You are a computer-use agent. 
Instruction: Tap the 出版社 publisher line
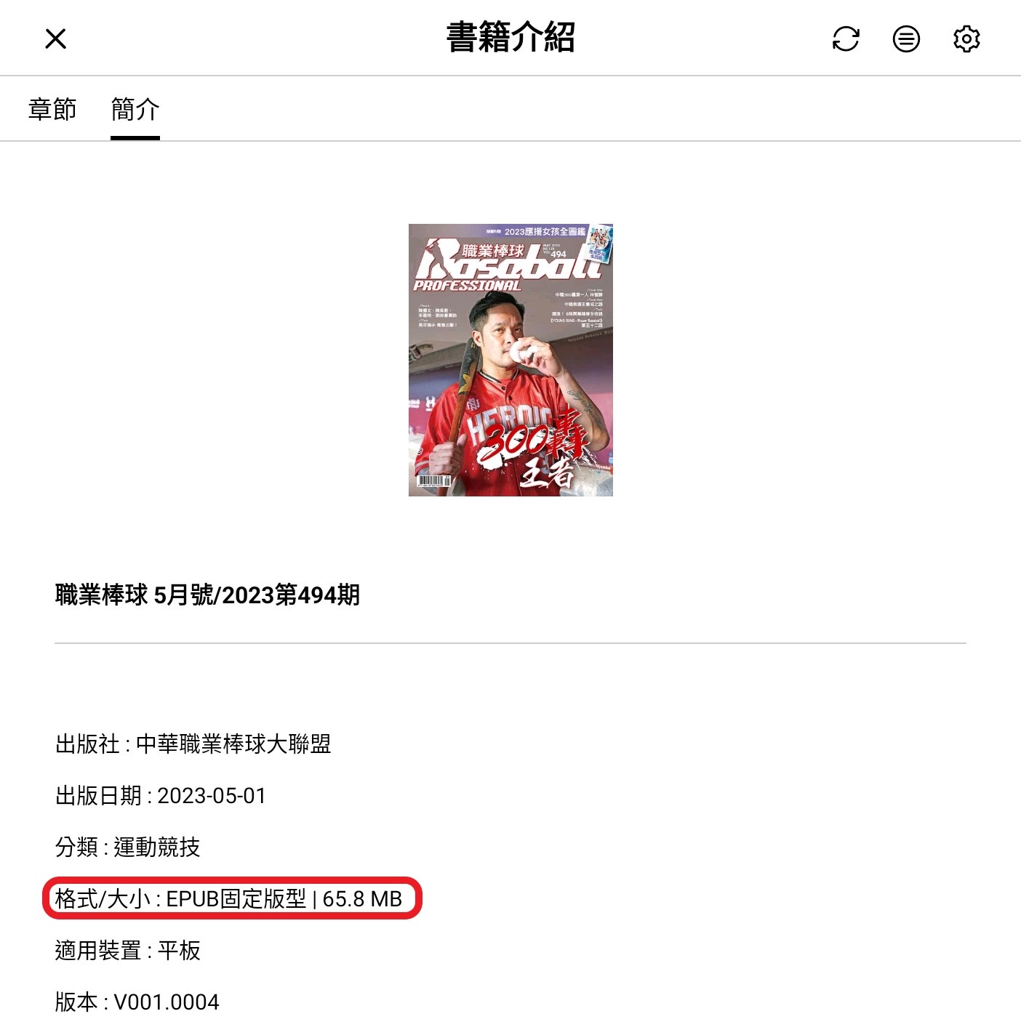click(x=193, y=744)
